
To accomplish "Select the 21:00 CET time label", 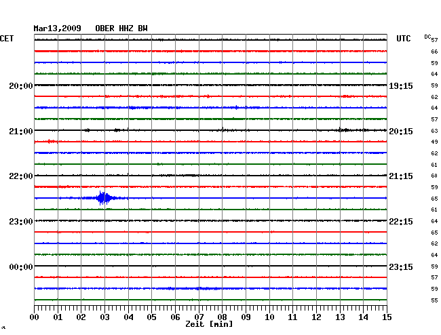I will click(x=21, y=132).
